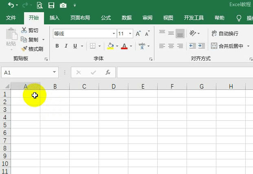Click Decrease Indent icon
This screenshot has width=253, height=174.
pyautogui.click(x=193, y=46)
